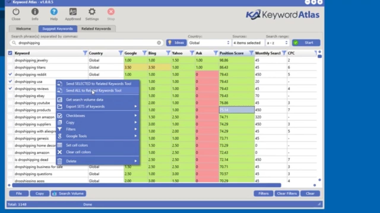Uncheck the dropshipping usa row checkbox
380x213 pixels.
pos(10,82)
